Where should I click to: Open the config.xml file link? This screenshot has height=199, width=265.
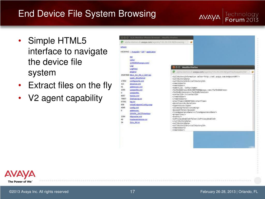[134, 108]
